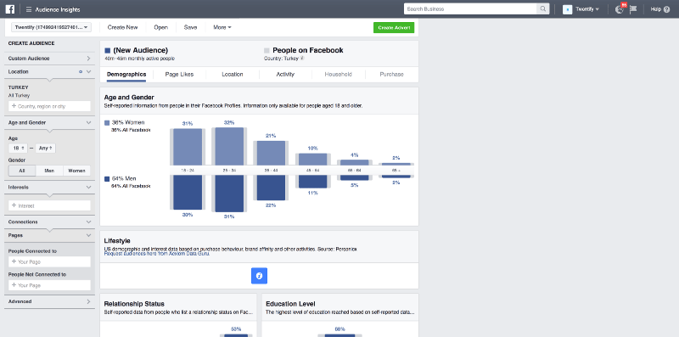The height and width of the screenshot is (337, 679).
Task: Switch to the Location tab
Action: click(x=233, y=75)
